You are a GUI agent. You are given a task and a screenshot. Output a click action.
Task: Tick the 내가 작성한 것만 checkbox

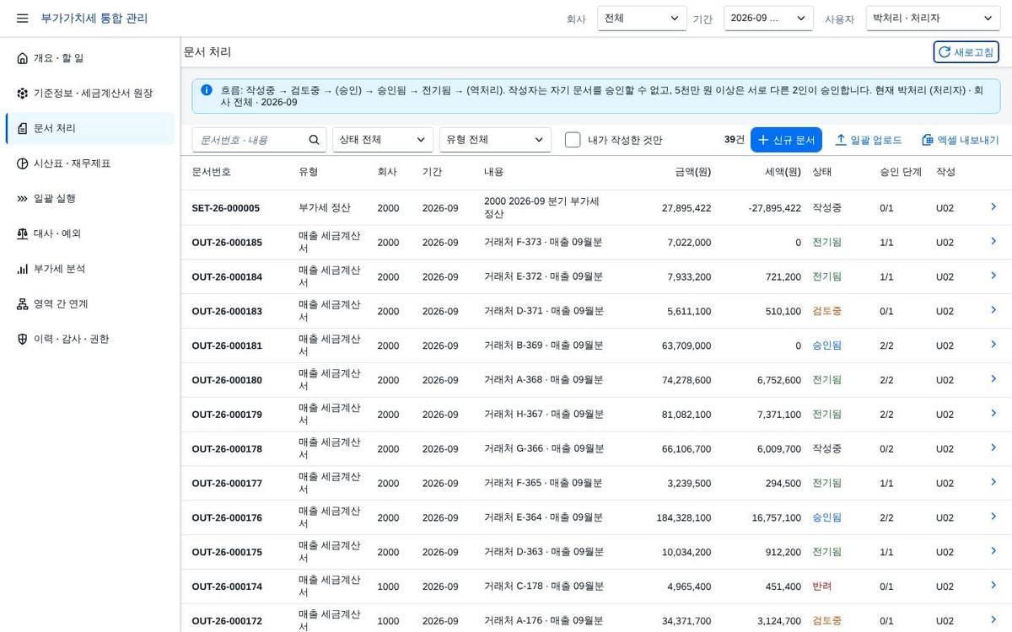click(x=573, y=140)
